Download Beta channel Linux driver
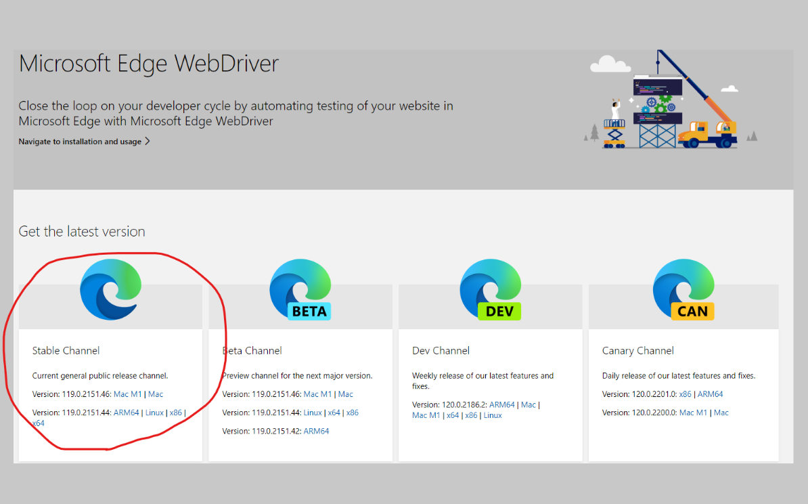 pos(313,413)
